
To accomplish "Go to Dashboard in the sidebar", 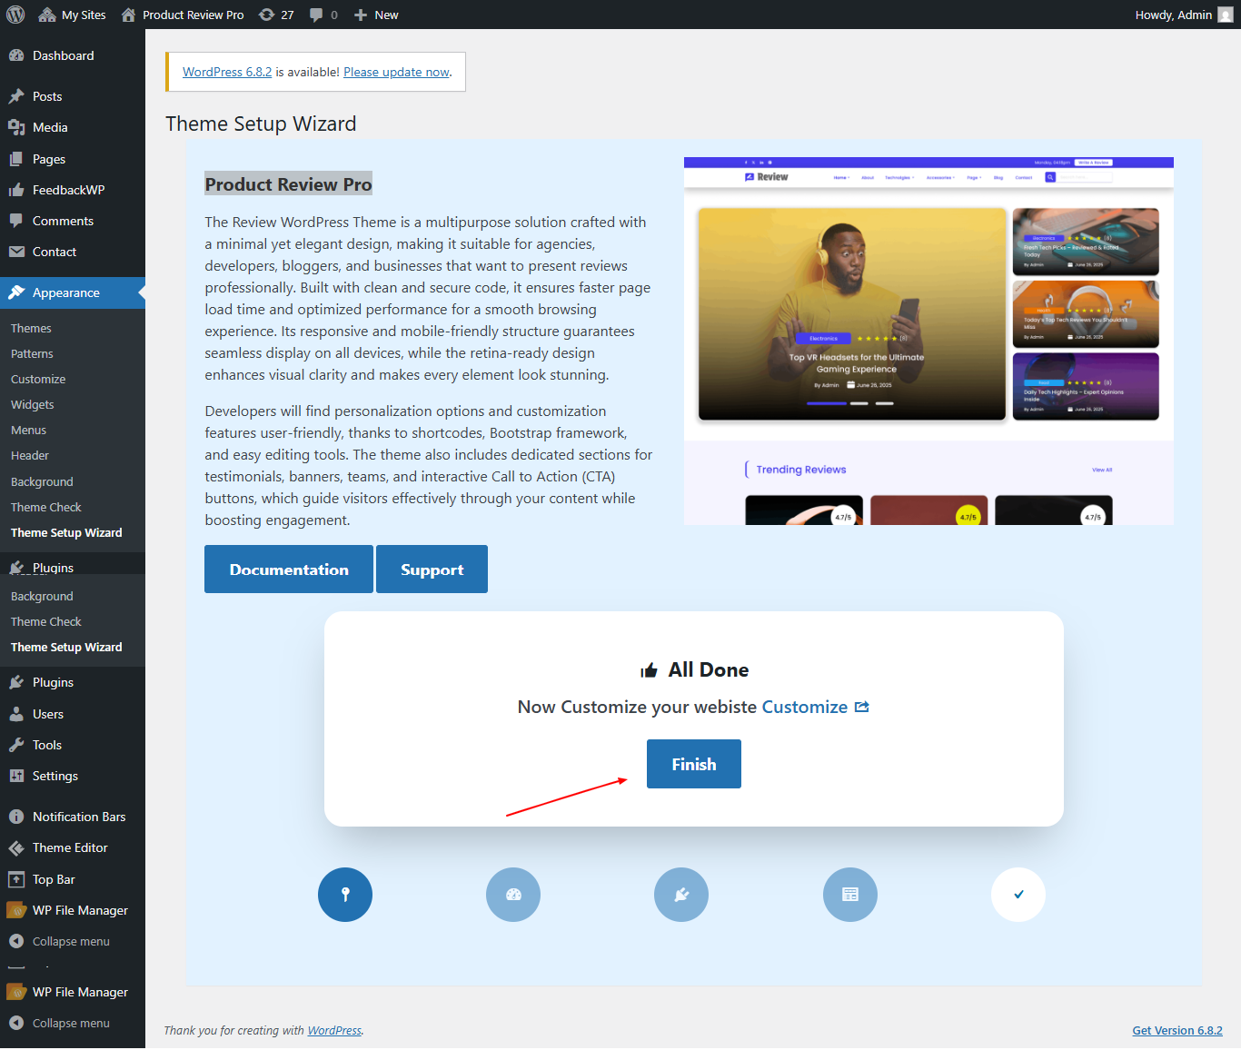I will [73, 55].
